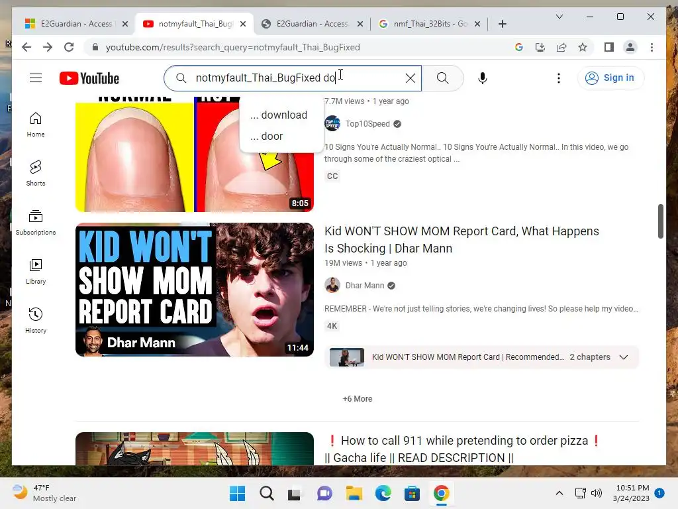Open the weather widget 47°F Mostly clear
The width and height of the screenshot is (678, 509).
coord(44,493)
